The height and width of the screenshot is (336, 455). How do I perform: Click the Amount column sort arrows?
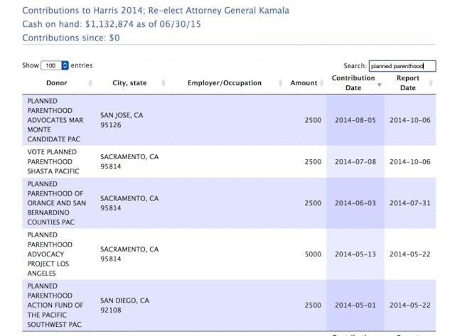(322, 83)
